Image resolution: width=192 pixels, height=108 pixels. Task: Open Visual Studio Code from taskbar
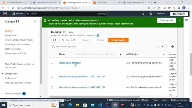point(100,105)
